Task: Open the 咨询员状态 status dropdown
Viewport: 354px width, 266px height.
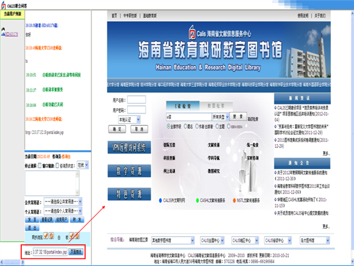Action: tap(83, 165)
